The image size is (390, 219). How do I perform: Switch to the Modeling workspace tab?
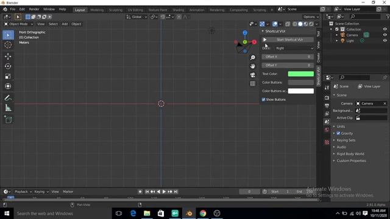(x=97, y=10)
